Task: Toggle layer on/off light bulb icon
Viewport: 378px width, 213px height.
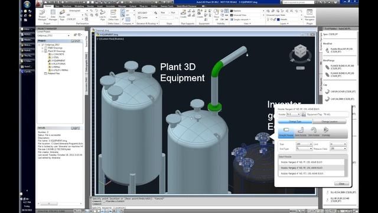Action: click(268, 20)
